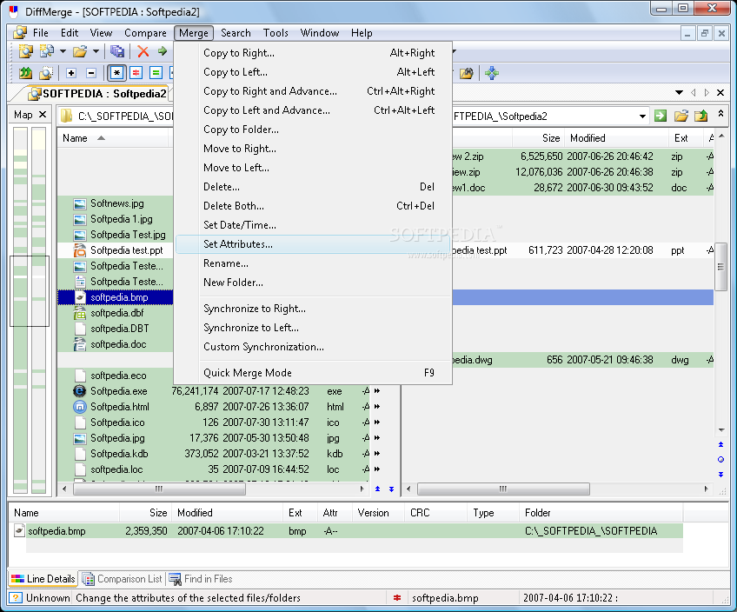Switch to the Comparison List tab
737x612 pixels.
tap(122, 579)
